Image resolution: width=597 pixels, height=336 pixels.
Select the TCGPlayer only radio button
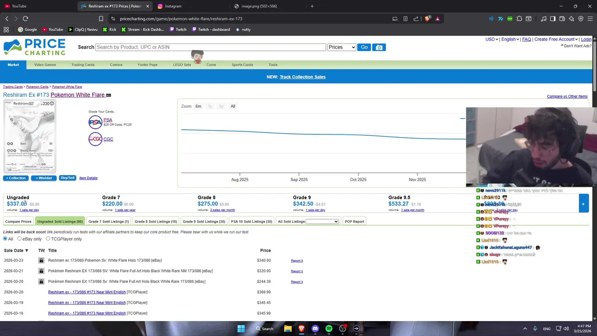click(48, 238)
